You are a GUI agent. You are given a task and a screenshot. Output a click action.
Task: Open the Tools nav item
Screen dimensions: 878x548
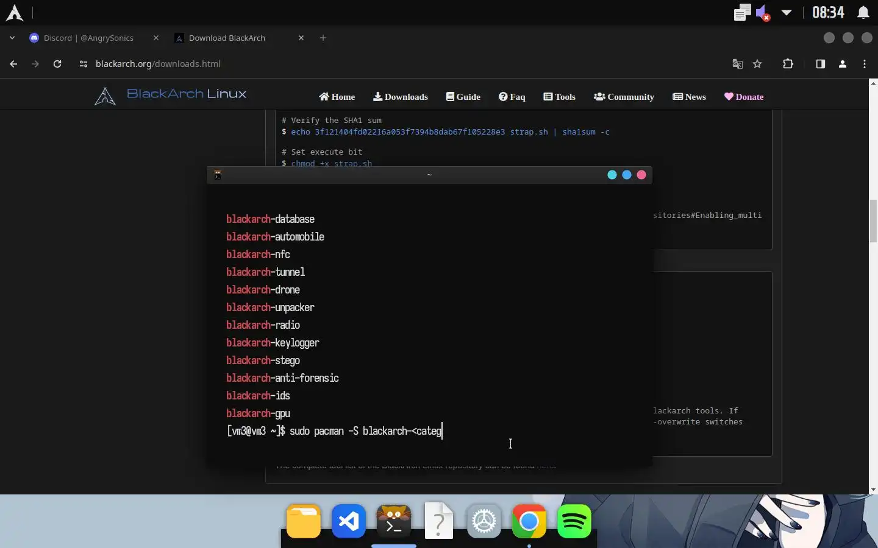tap(560, 97)
